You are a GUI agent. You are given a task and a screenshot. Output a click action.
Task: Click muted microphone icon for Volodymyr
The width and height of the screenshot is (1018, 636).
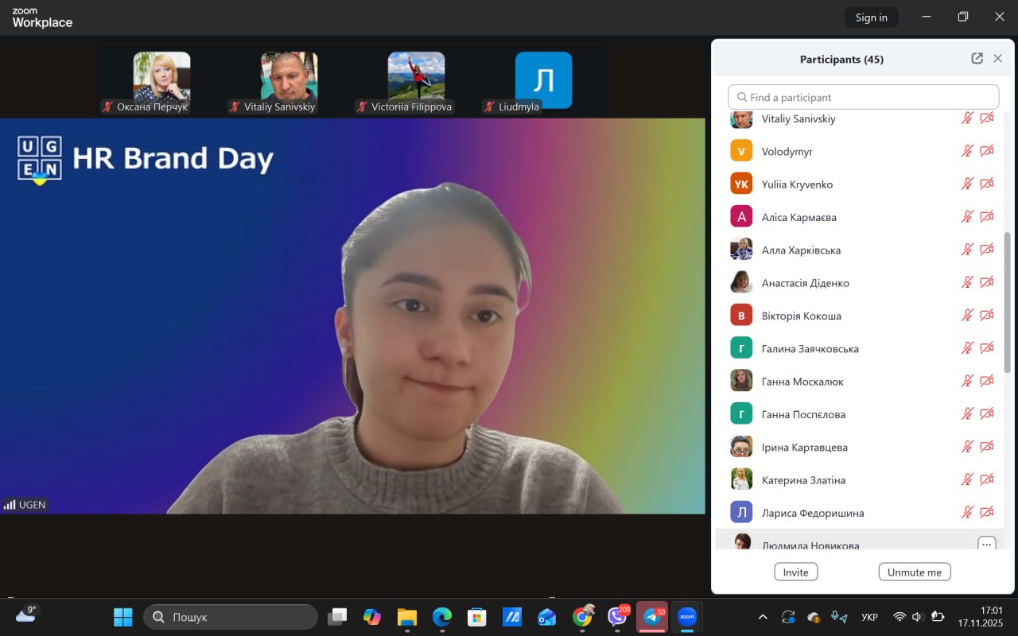967,151
